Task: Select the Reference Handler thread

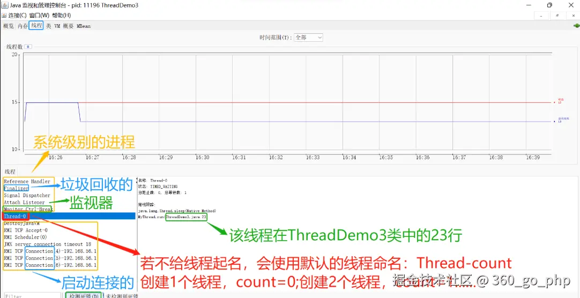Action: click(x=27, y=182)
